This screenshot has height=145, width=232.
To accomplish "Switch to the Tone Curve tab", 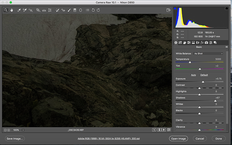I will 180,43.
